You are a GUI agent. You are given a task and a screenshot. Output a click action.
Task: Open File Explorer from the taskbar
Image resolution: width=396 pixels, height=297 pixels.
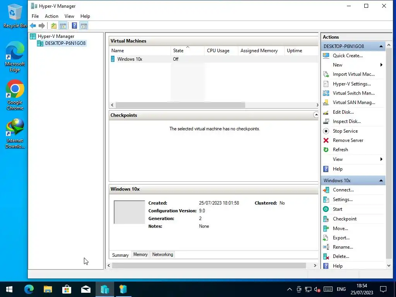tap(48, 289)
